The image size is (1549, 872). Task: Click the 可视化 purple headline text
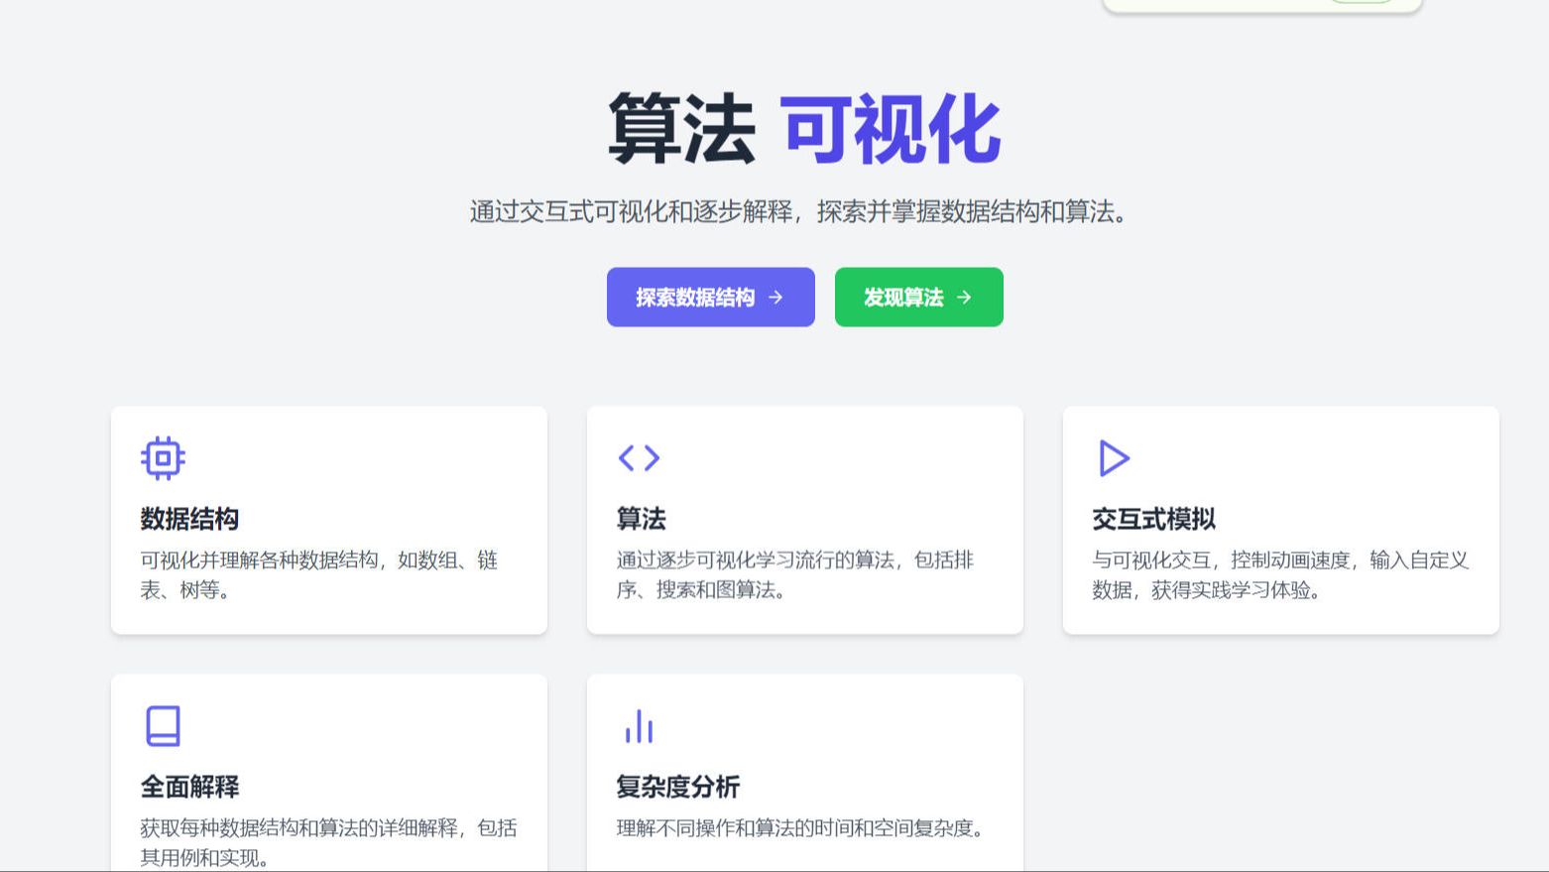point(891,128)
